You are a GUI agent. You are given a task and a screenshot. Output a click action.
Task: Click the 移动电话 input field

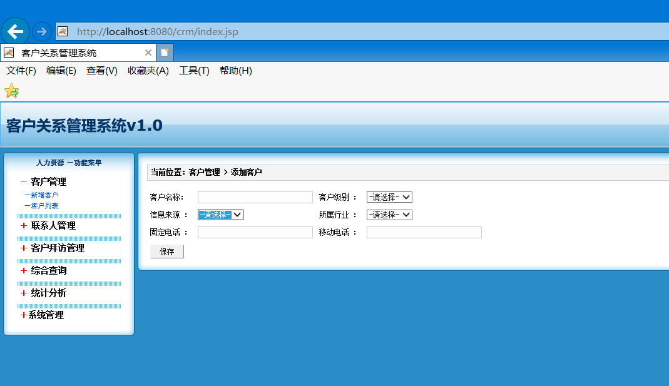point(424,233)
